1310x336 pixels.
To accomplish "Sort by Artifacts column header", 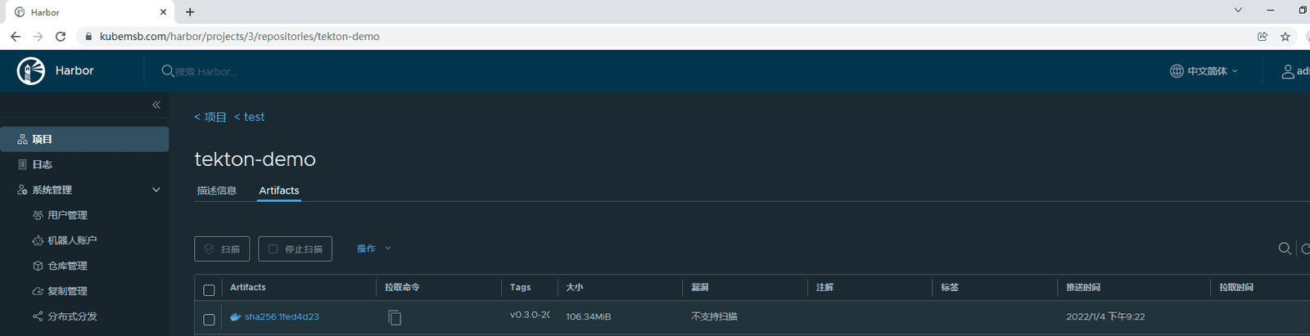I will point(248,287).
